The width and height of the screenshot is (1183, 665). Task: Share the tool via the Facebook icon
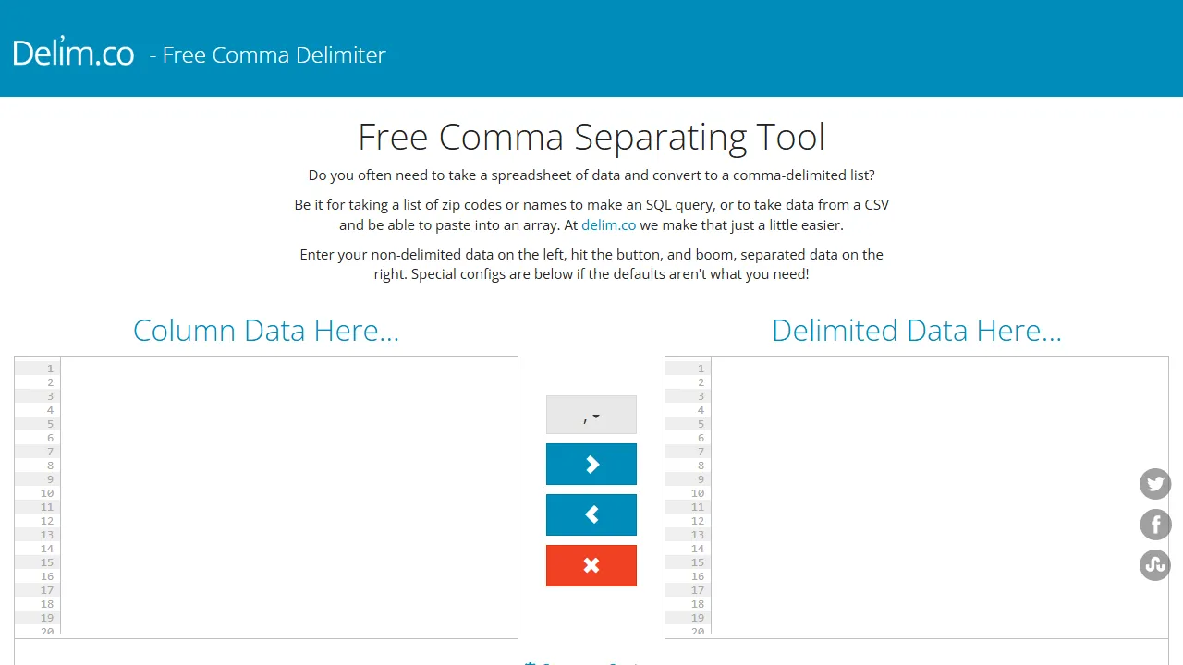coord(1155,525)
